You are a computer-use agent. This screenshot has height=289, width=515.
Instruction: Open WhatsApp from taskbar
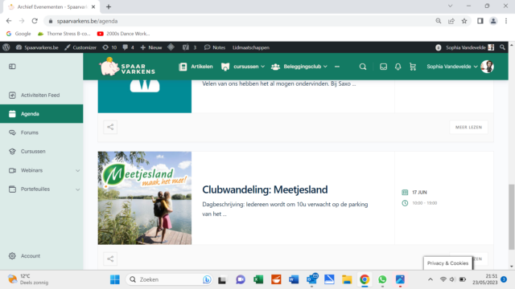click(x=382, y=279)
